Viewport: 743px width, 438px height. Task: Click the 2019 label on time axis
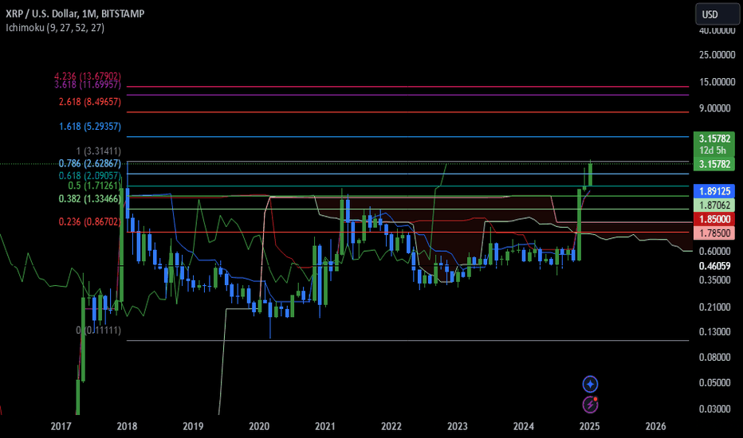193,426
